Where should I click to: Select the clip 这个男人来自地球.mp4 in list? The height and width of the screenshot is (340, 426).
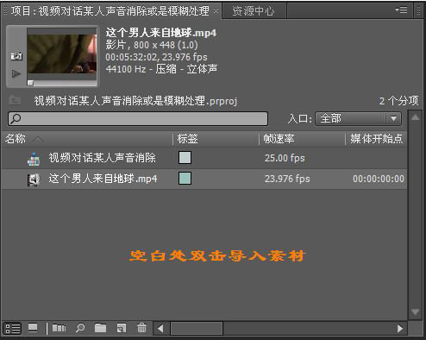click(x=103, y=179)
